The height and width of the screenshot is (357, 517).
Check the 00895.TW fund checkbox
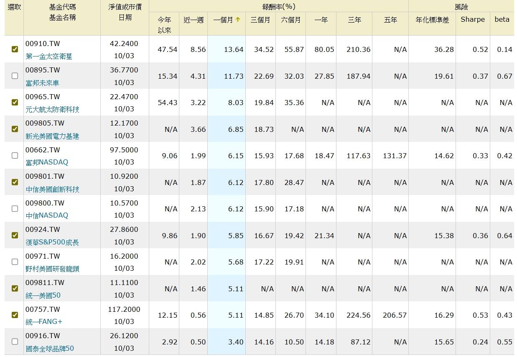point(15,76)
